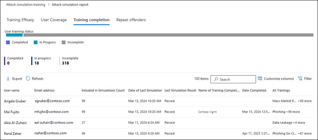The height and width of the screenshot is (140, 318).
Task: Open the User Coverage tab
Action: click(x=54, y=20)
